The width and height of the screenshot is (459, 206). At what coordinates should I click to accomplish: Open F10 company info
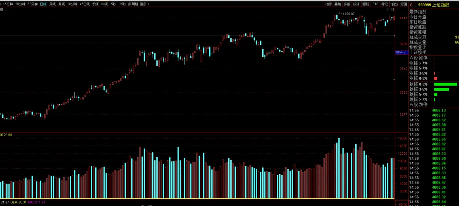click(375, 4)
